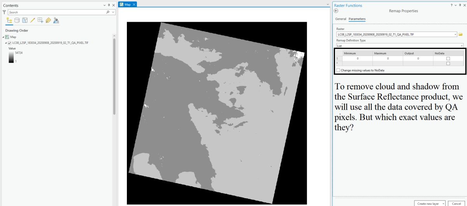The height and width of the screenshot is (206, 467).
Task: Open the map views list dropdown arrow
Action: point(328,5)
